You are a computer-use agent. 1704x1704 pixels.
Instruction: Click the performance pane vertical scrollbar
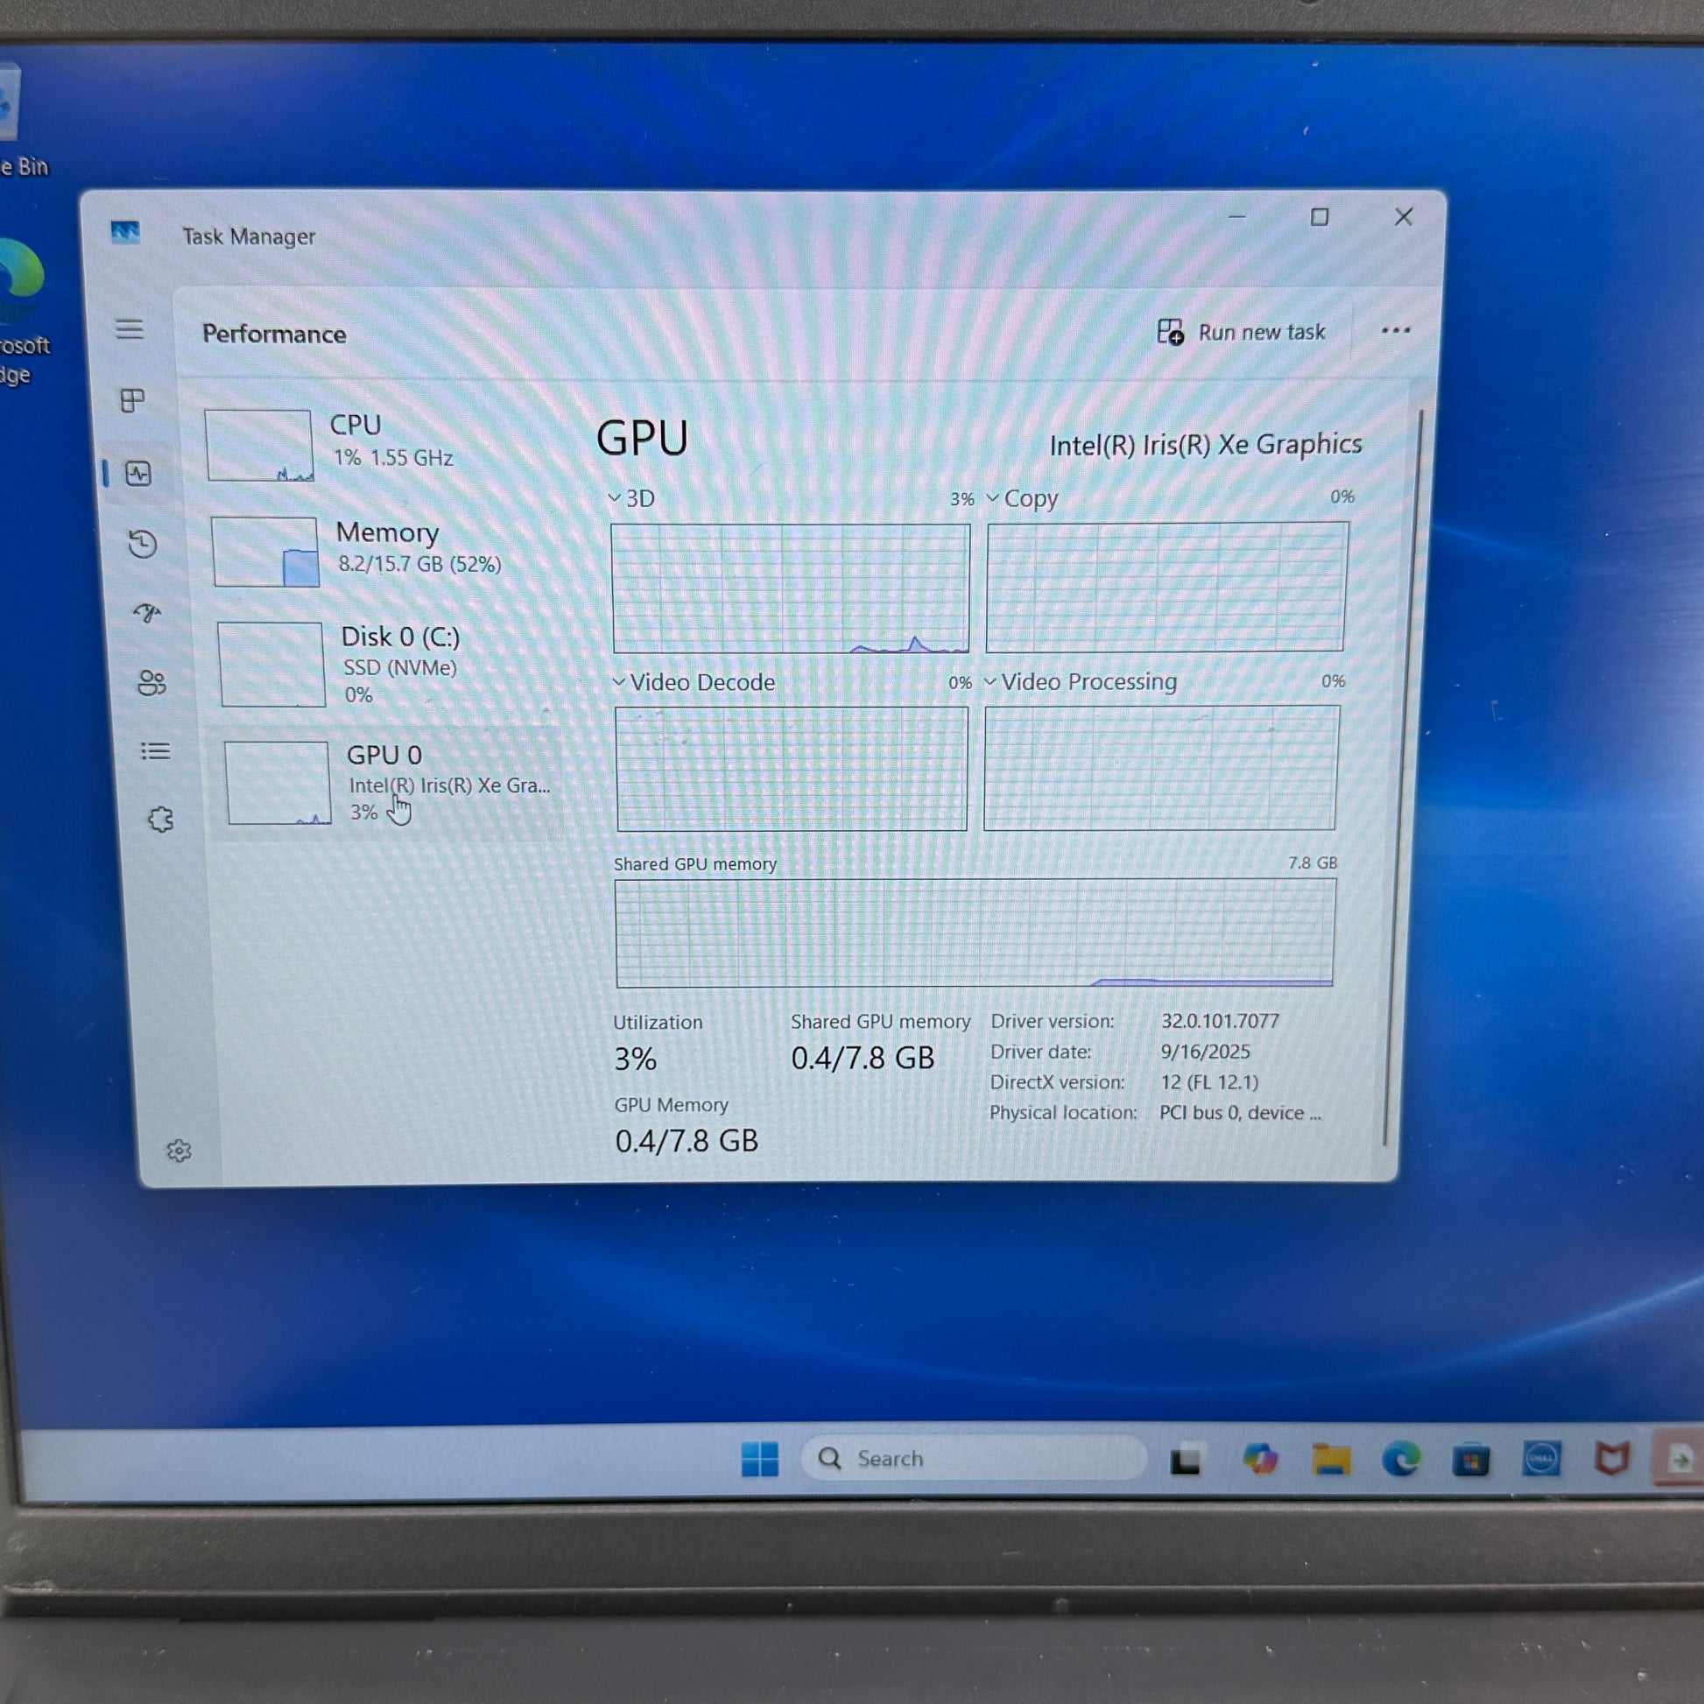click(1403, 776)
